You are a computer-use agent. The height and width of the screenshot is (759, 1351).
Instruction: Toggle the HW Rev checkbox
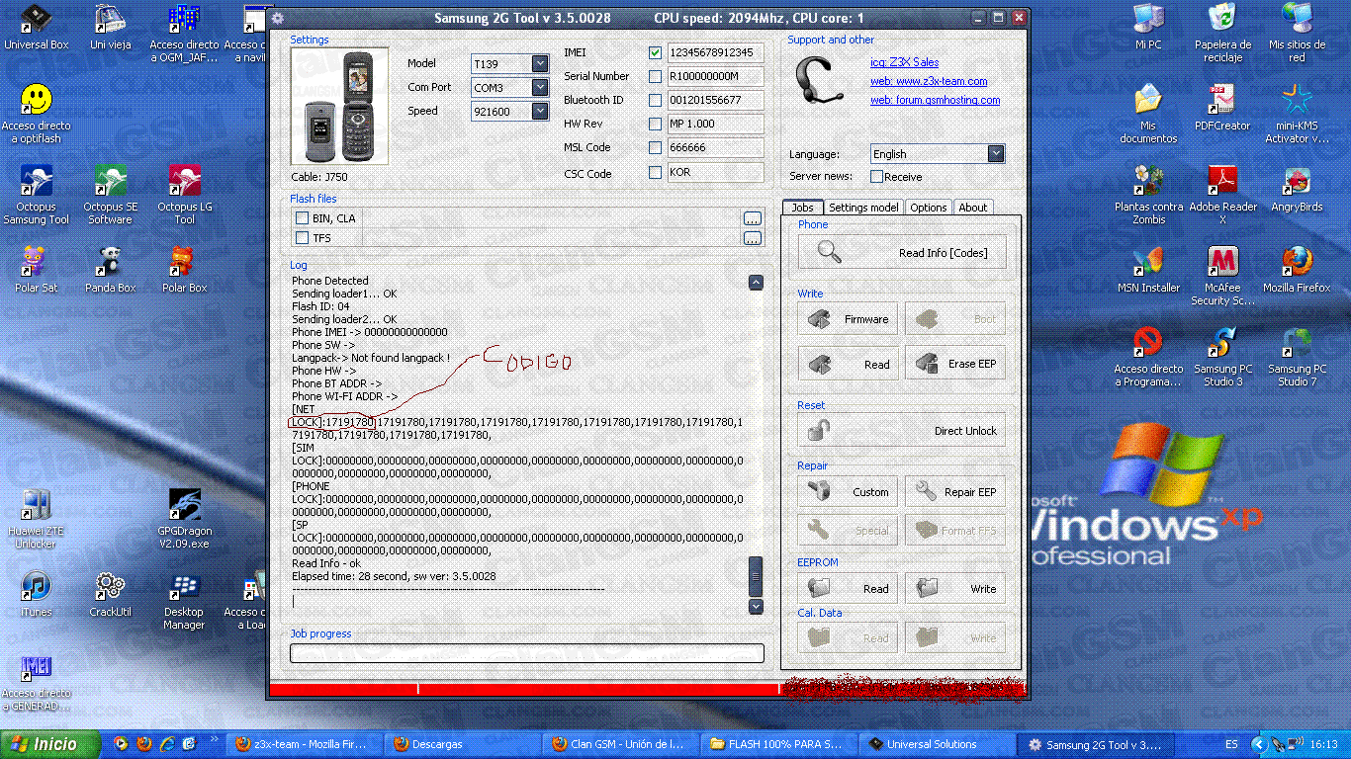point(655,124)
